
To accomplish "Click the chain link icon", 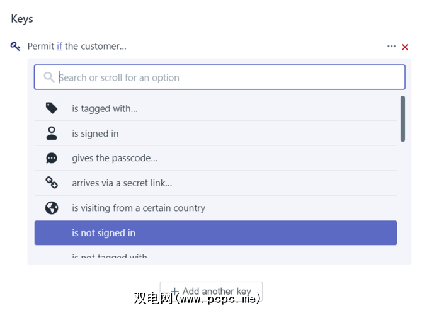I will (x=52, y=183).
